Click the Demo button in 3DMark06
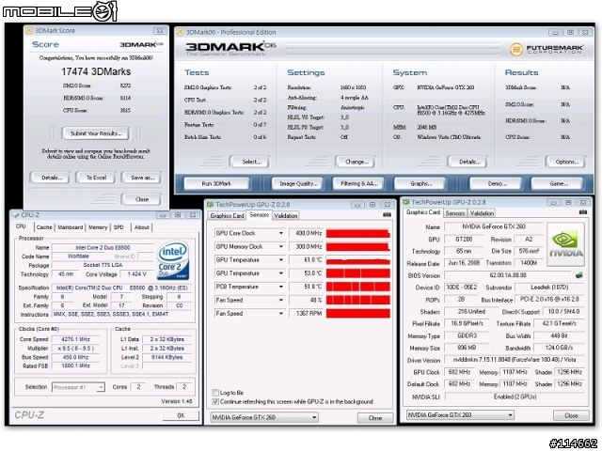 click(498, 184)
